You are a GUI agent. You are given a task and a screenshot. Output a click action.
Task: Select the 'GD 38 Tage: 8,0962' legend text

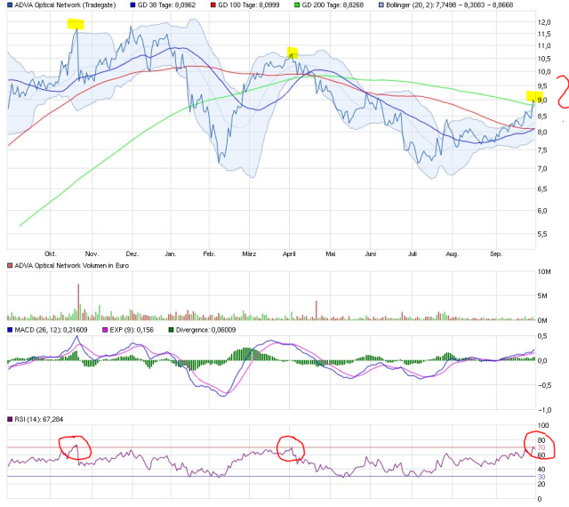pyautogui.click(x=166, y=5)
